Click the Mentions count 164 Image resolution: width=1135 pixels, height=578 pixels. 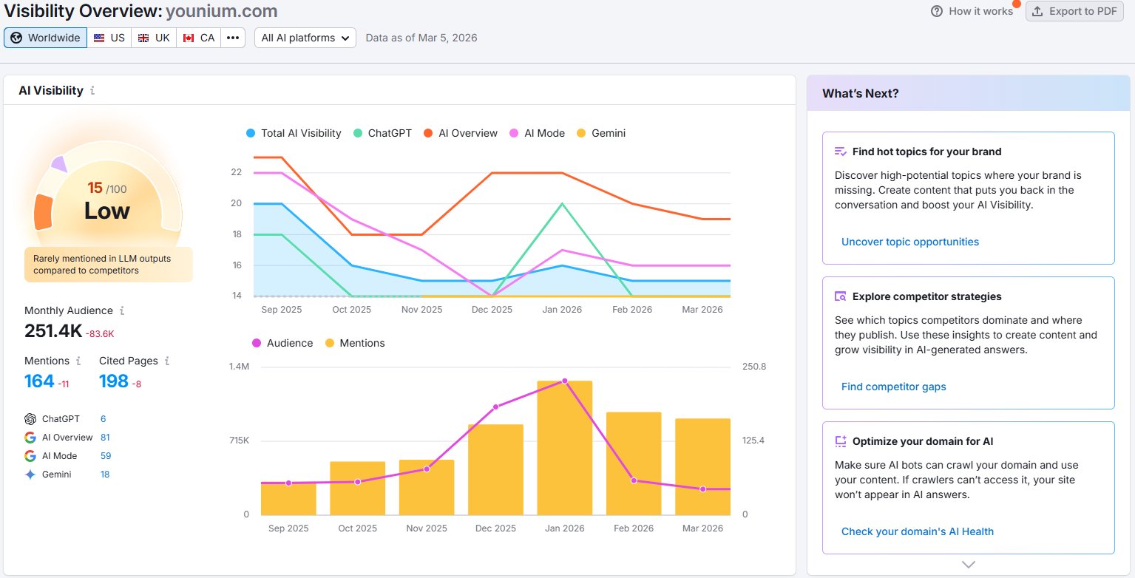click(x=39, y=381)
